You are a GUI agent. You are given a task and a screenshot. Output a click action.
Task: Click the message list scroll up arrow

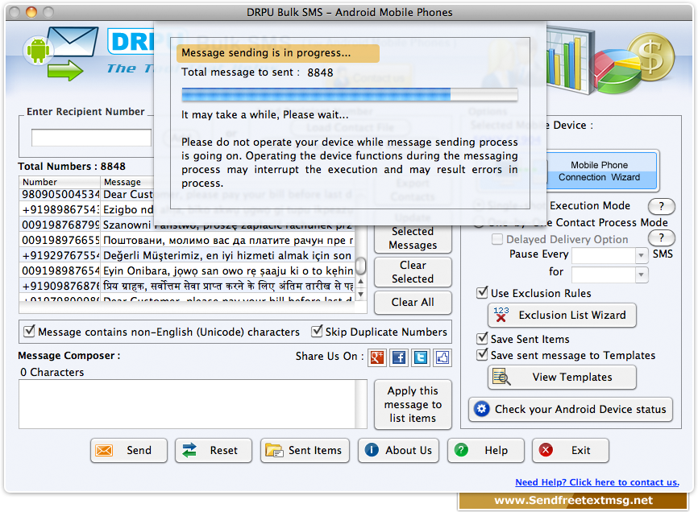(360, 281)
